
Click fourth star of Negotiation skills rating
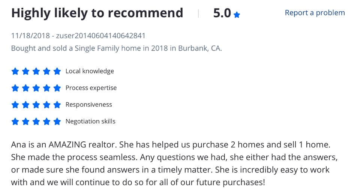[x=46, y=122]
